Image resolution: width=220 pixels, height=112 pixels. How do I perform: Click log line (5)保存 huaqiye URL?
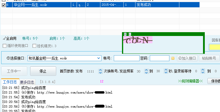pos(57,106)
